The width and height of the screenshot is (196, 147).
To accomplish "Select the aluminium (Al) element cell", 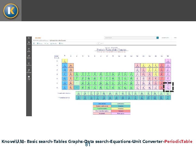I will (137, 70).
